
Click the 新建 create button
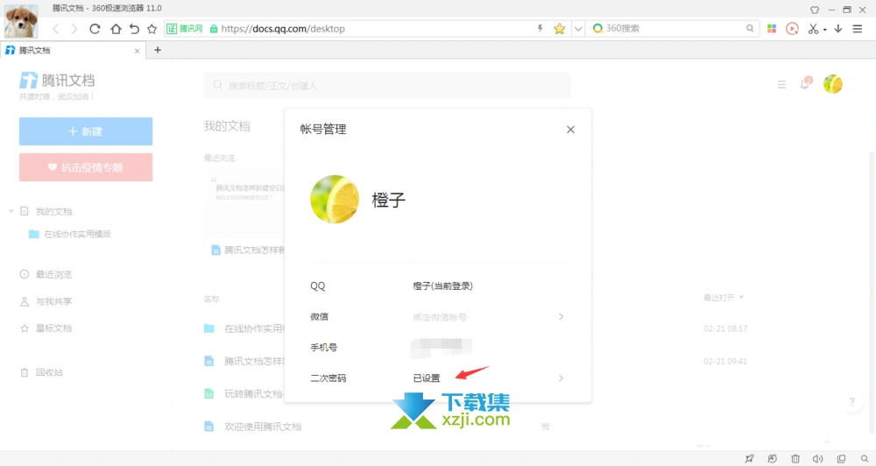(x=86, y=131)
